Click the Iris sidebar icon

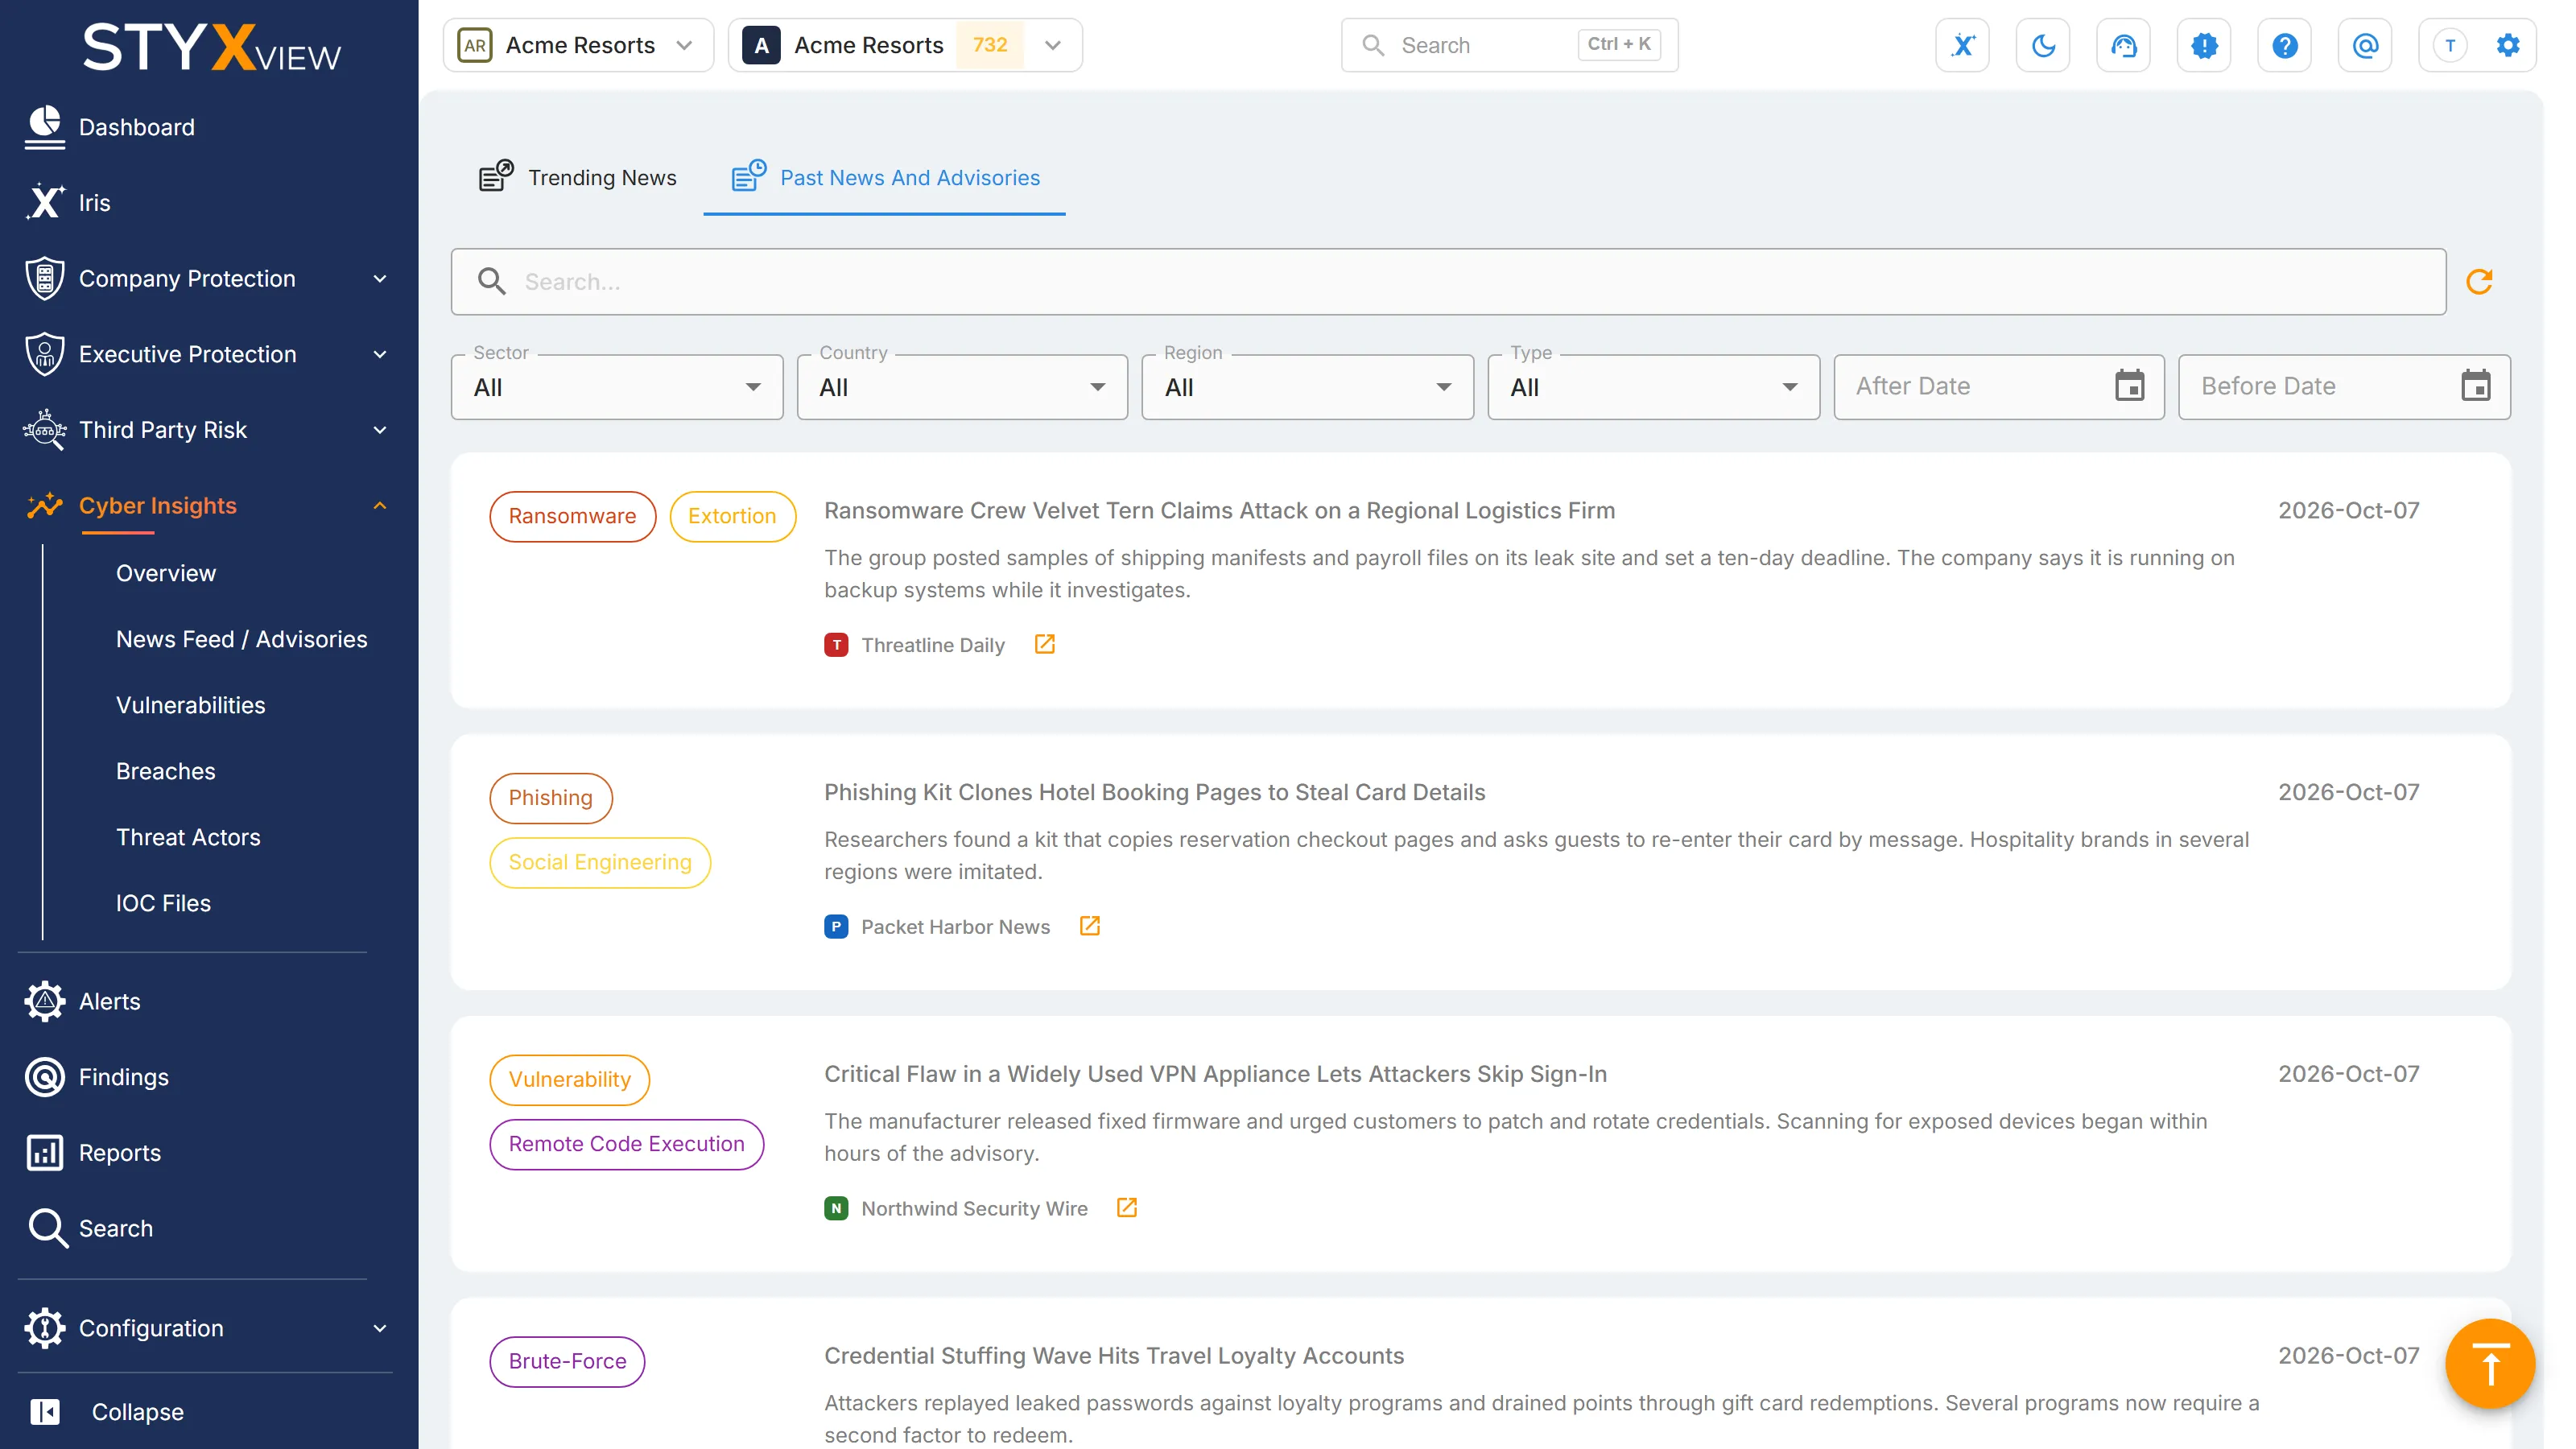(x=45, y=202)
